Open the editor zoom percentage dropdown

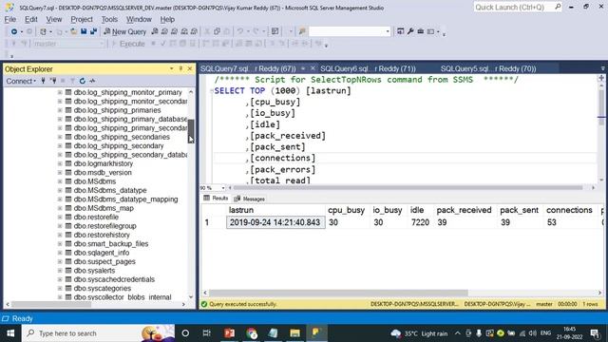pos(223,188)
